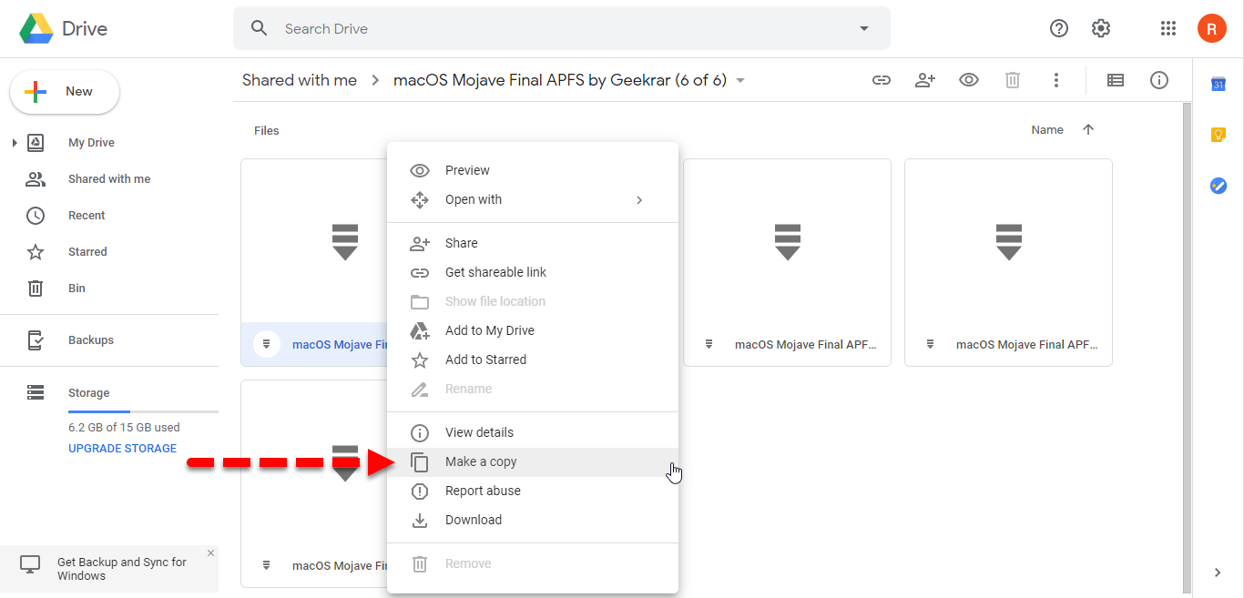Screen dimensions: 1244x598
Task: Open Google Tasks from side panel
Action: pos(1218,186)
